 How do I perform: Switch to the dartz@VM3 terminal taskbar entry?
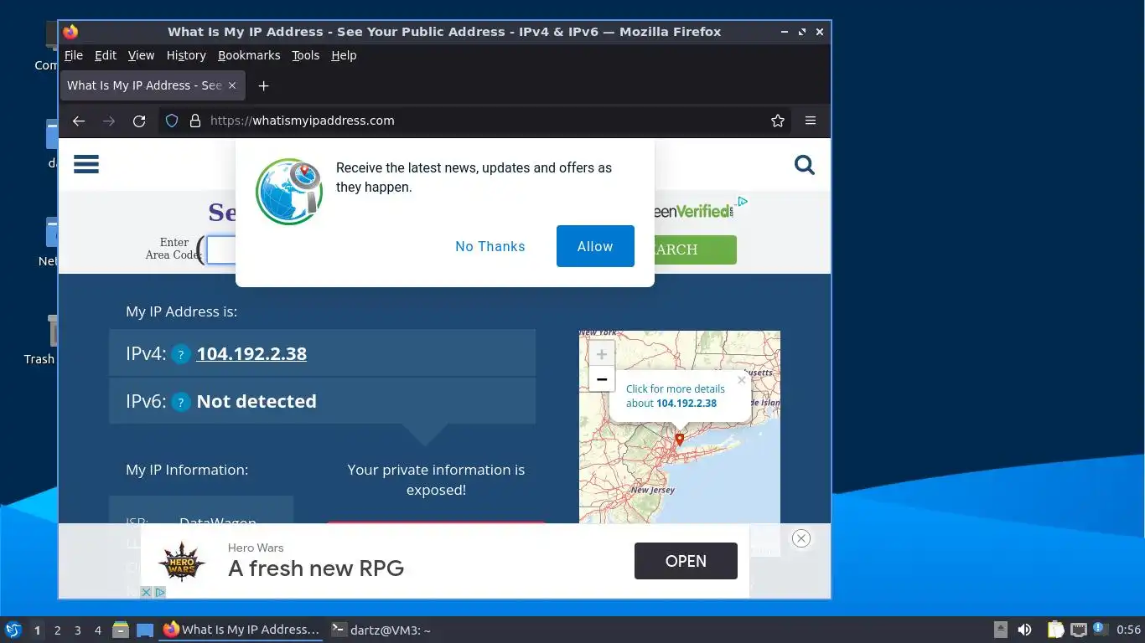[381, 630]
